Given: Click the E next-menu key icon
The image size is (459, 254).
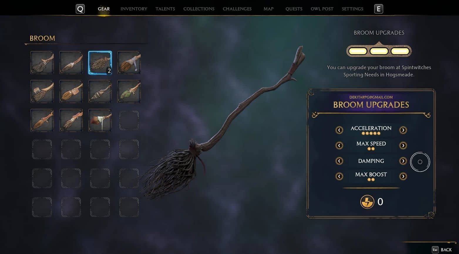Looking at the screenshot, I should (x=379, y=9).
